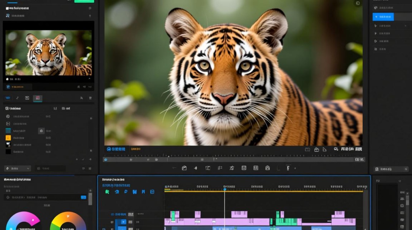The image size is (412, 230).
Task: Click the small blue button in color panel
Action: coord(83,197)
